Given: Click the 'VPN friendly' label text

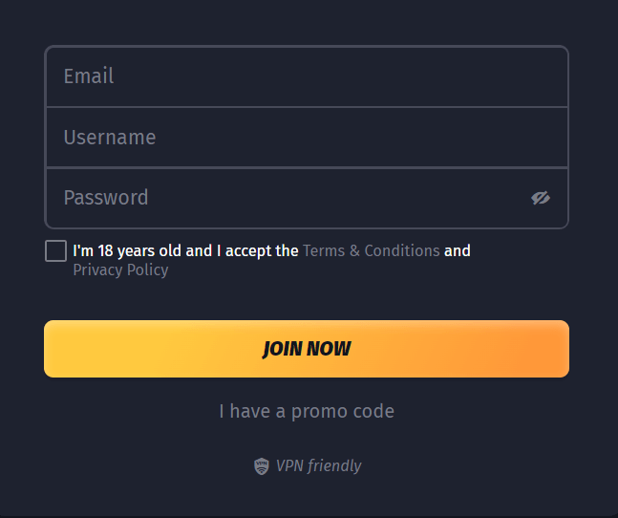Looking at the screenshot, I should [x=318, y=466].
